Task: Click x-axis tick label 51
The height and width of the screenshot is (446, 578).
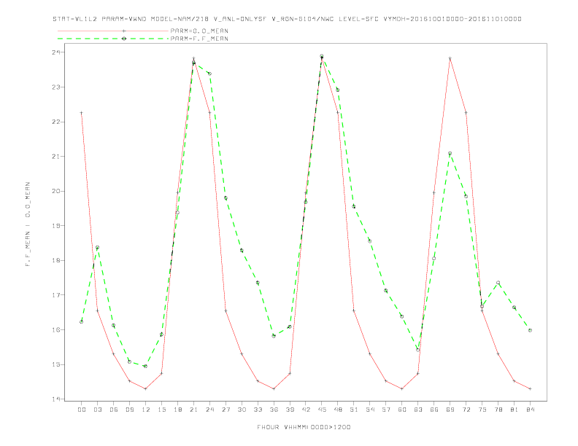Action: (354, 410)
